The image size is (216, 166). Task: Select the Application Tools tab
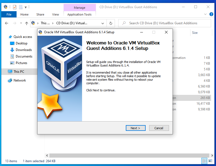pos(80,14)
